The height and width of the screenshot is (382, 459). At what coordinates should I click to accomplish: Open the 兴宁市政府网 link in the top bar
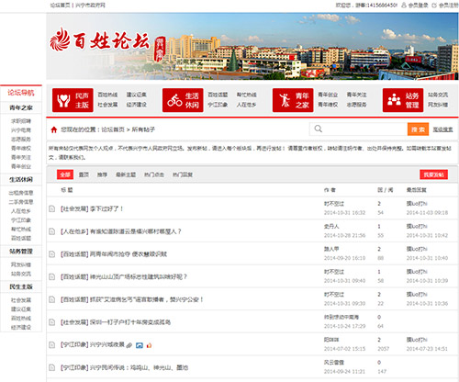point(90,6)
